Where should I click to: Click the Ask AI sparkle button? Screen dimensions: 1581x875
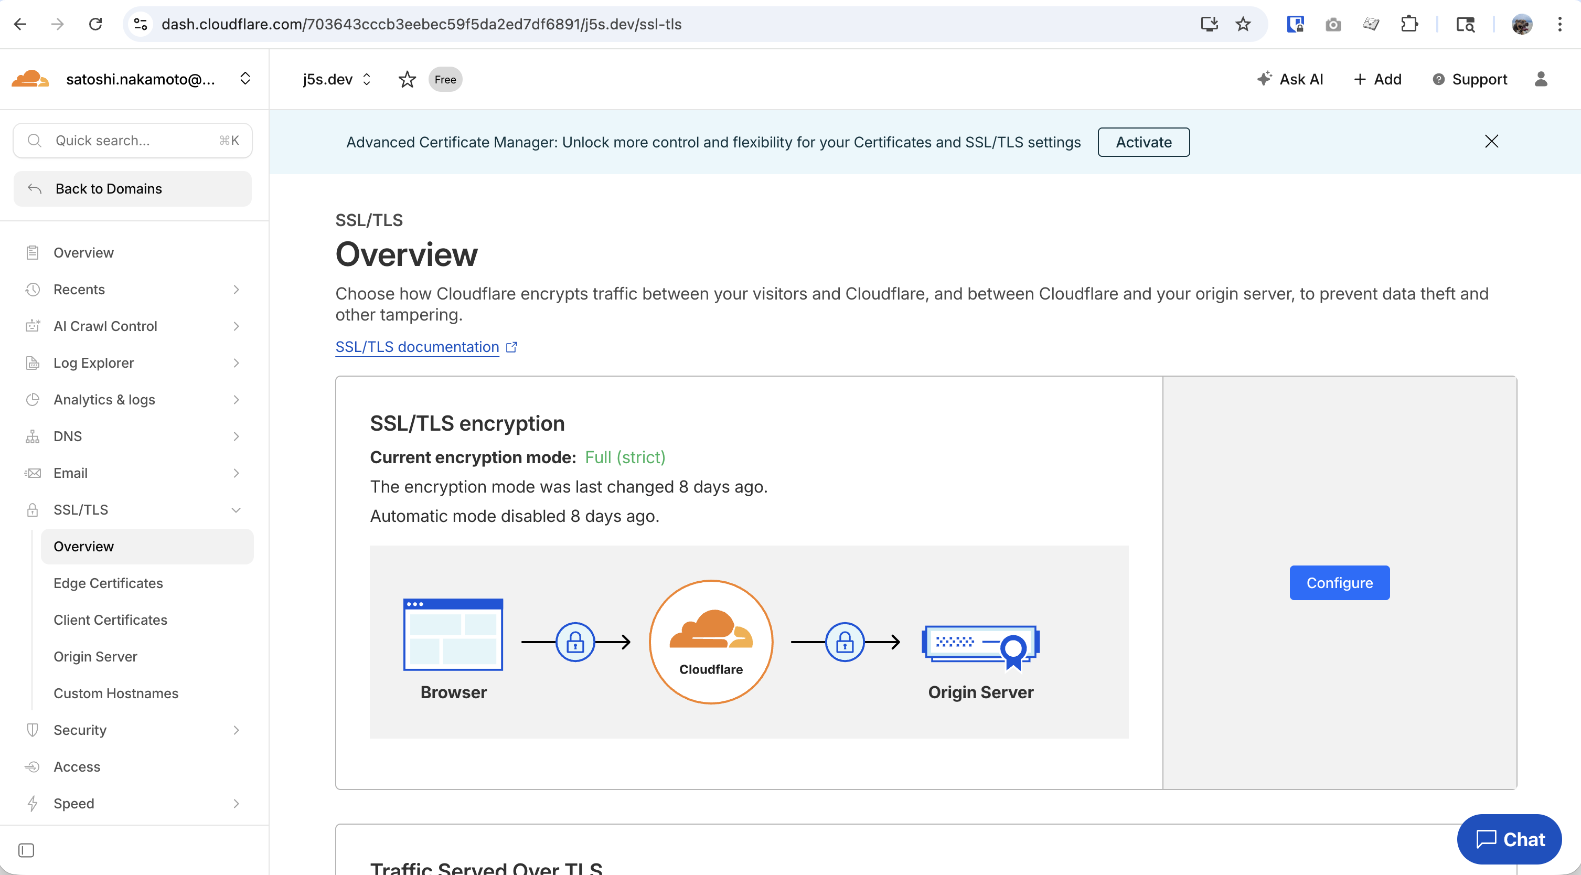(1289, 79)
